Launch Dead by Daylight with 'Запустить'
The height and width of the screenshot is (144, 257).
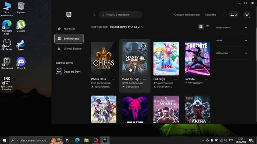click(x=131, y=87)
